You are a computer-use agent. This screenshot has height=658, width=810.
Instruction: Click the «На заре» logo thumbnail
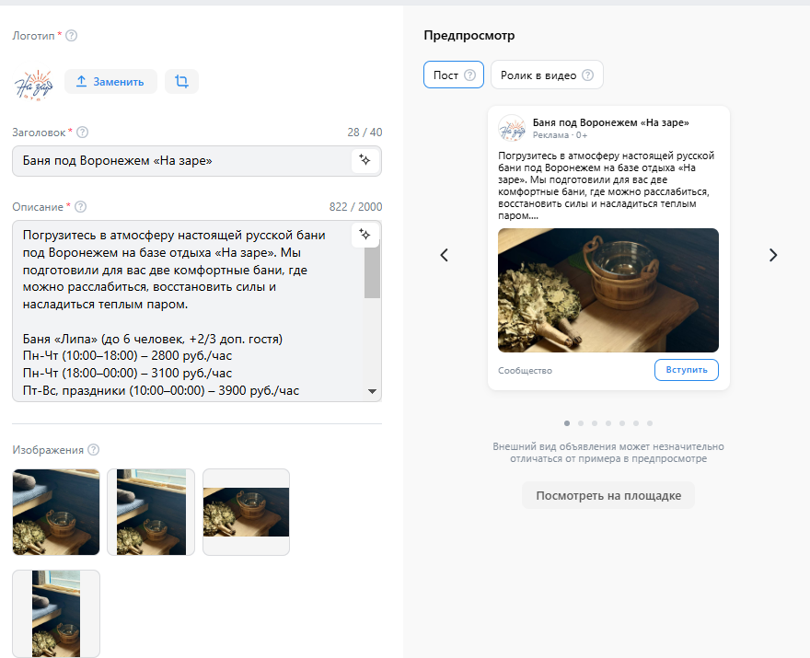coord(34,83)
